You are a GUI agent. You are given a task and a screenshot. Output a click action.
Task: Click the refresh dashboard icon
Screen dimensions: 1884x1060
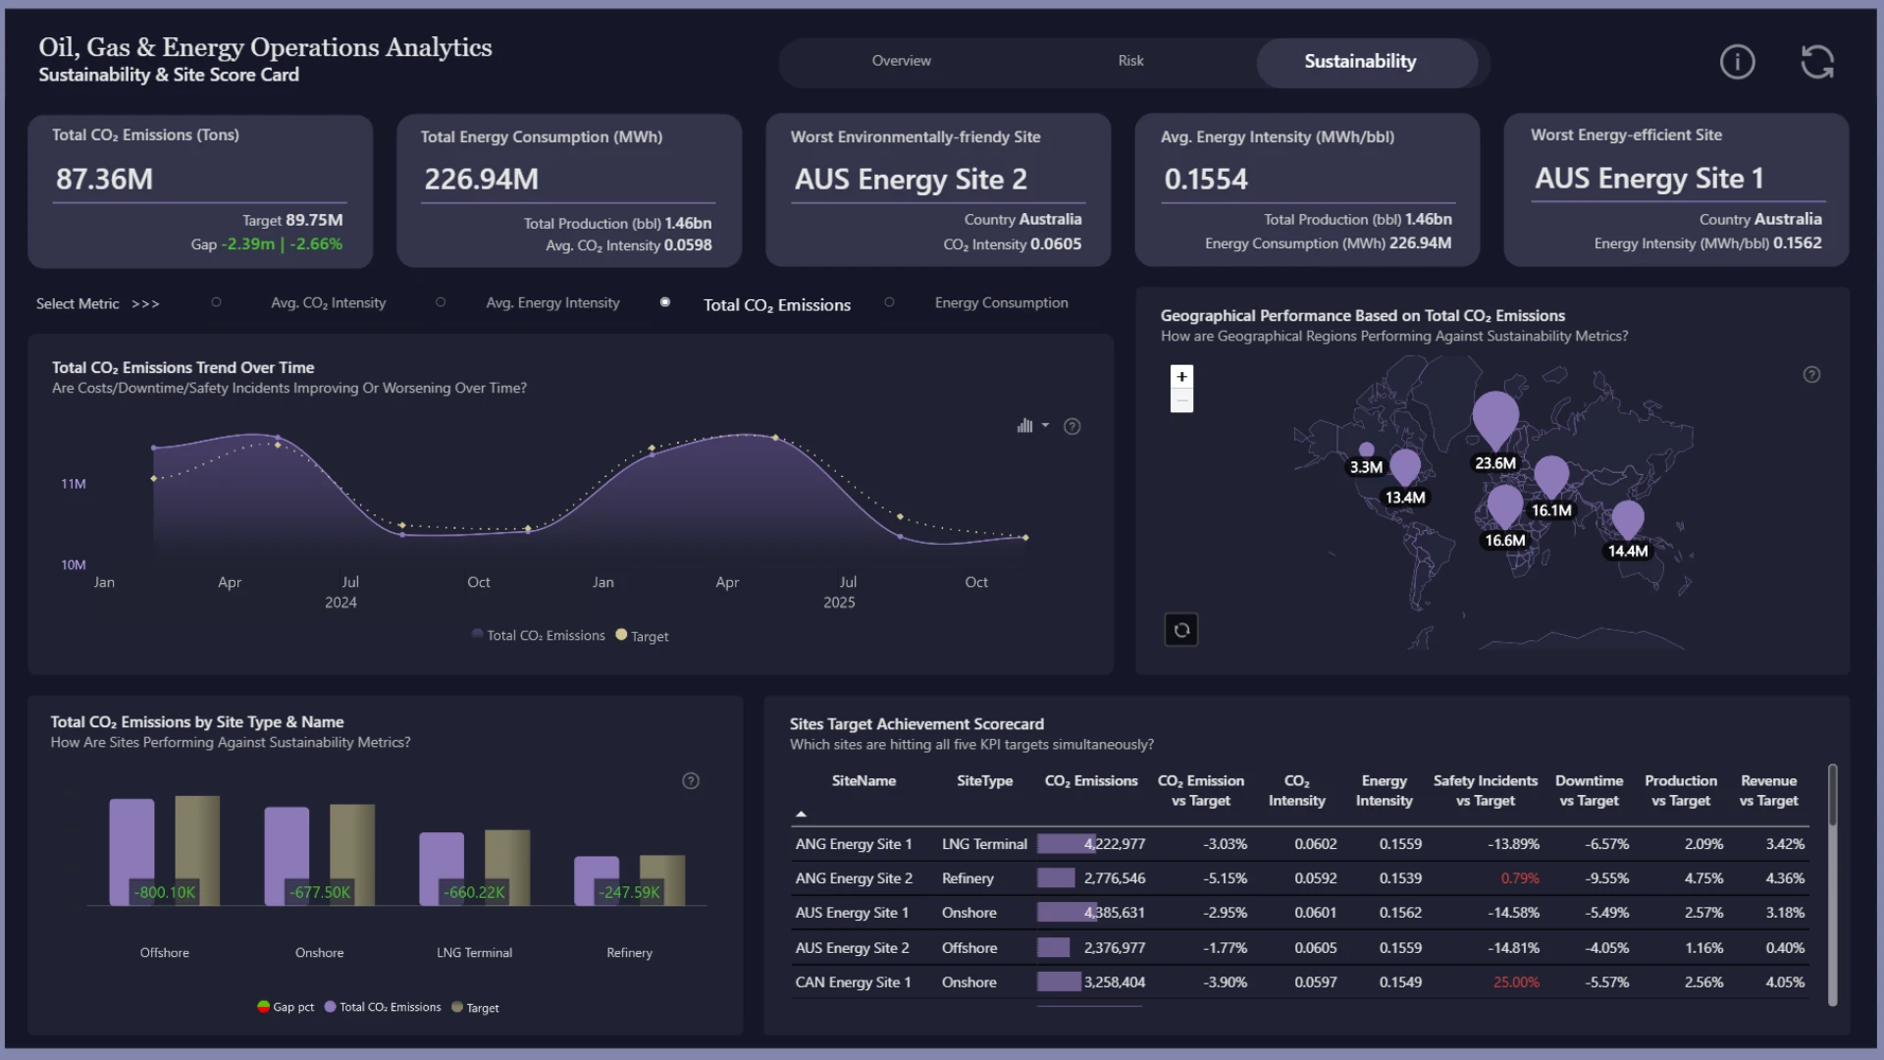[1817, 62]
